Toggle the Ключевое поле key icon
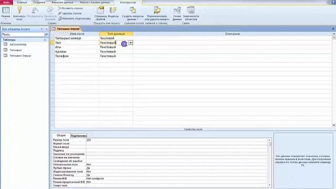Image resolution: width=336 pixels, height=189 pixels. tap(19, 10)
